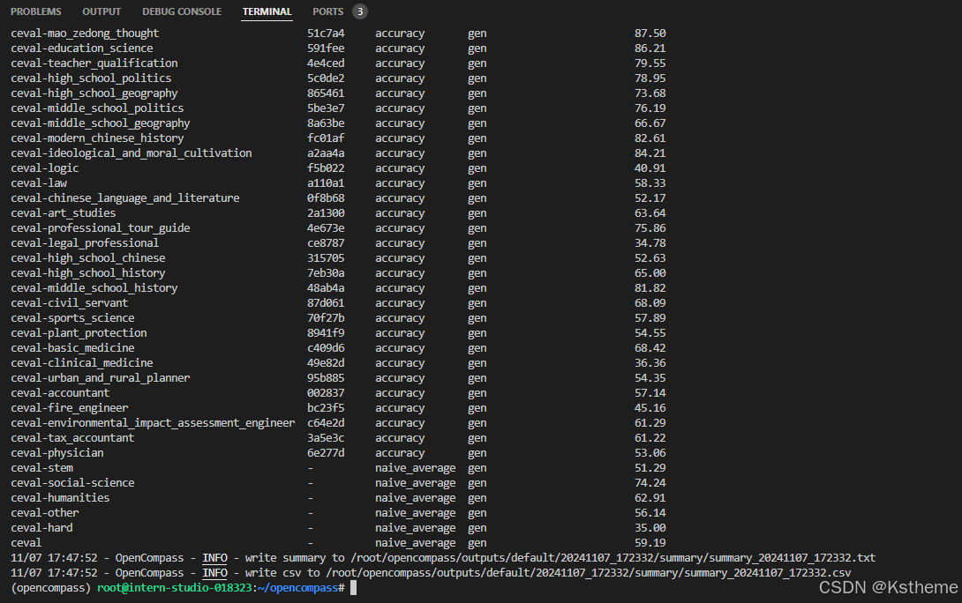Image resolution: width=962 pixels, height=603 pixels.
Task: Click the terminal prompt cursor
Action: [x=353, y=588]
